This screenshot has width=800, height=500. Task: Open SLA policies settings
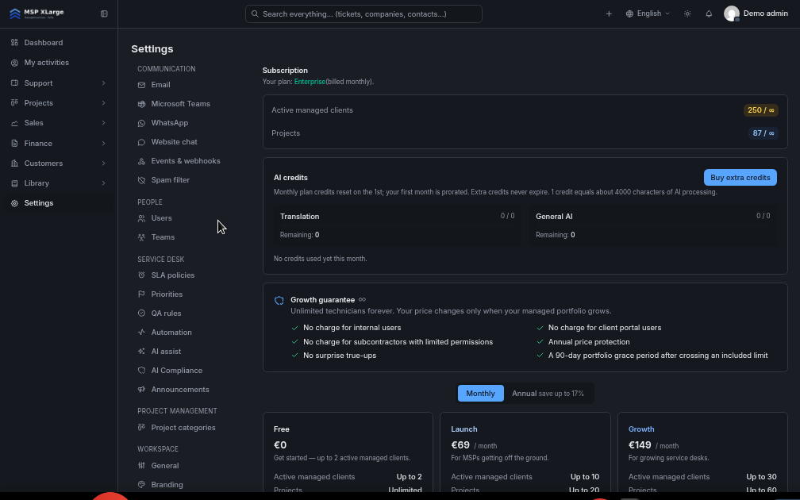[172, 275]
